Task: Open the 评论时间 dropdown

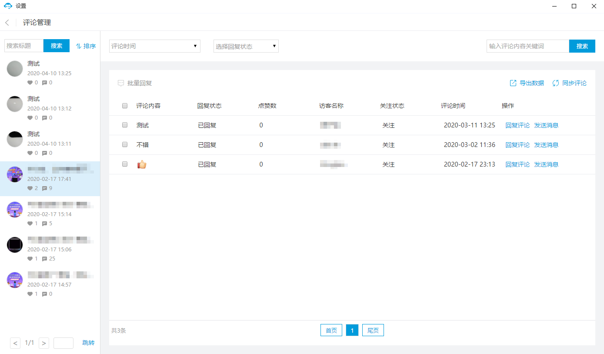Action: pyautogui.click(x=154, y=46)
